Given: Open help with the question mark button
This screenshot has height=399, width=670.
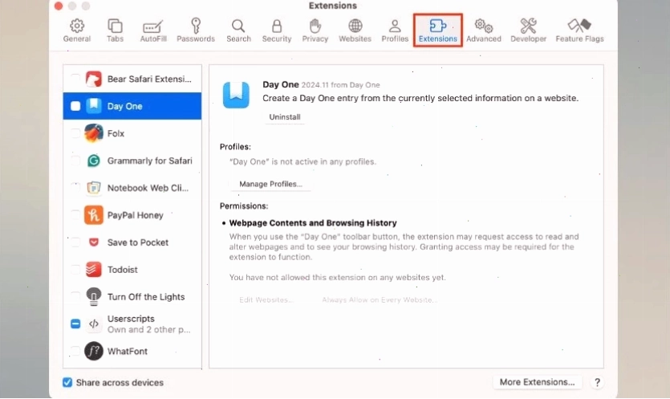Looking at the screenshot, I should 597,382.
